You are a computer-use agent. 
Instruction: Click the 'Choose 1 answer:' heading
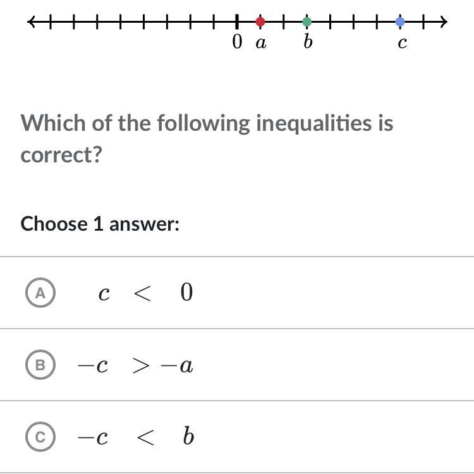100,224
